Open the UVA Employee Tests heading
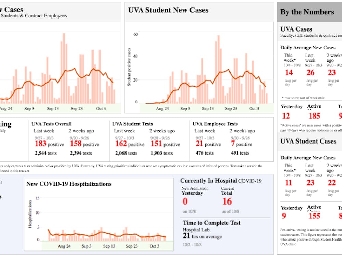The image size is (342, 257). tap(215, 124)
